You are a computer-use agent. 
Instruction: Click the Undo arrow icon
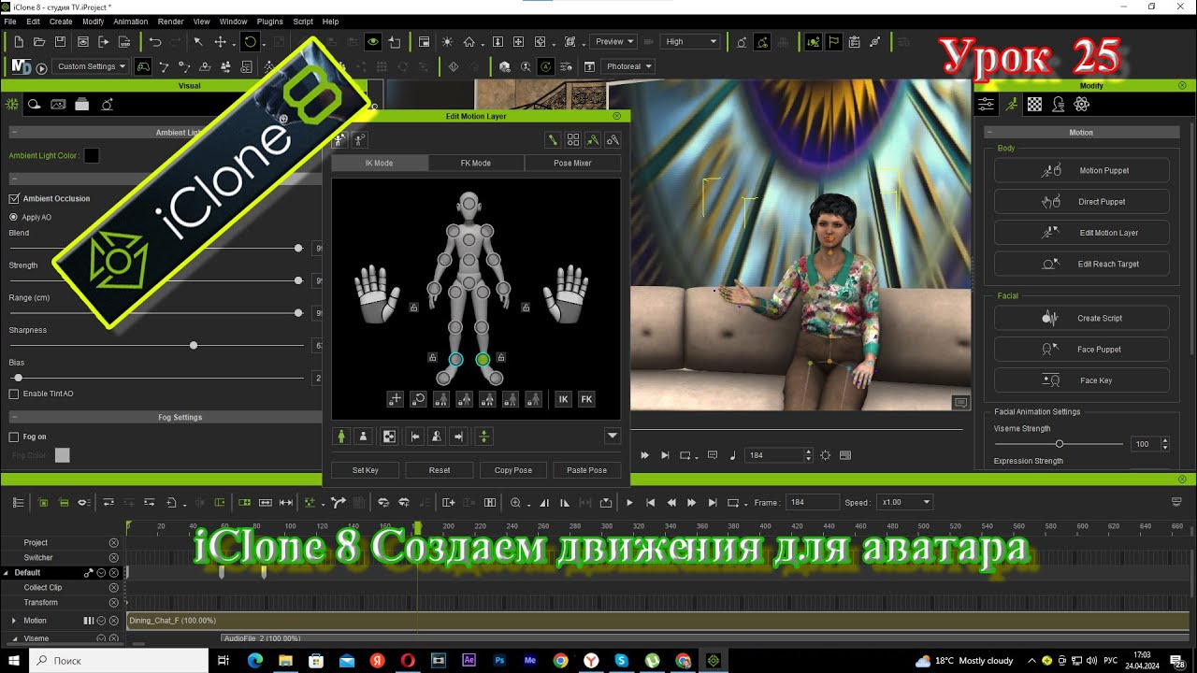click(155, 41)
